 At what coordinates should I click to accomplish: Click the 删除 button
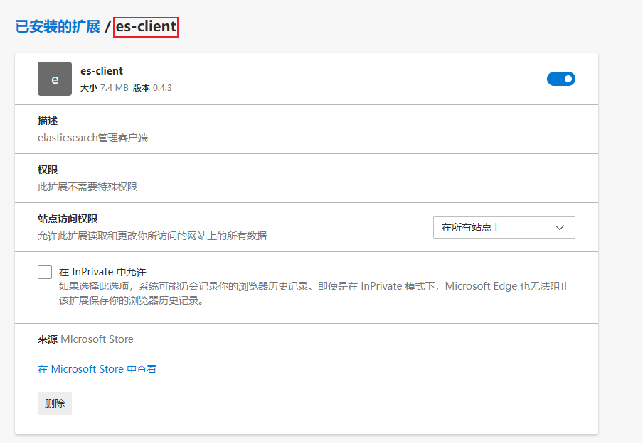click(55, 403)
